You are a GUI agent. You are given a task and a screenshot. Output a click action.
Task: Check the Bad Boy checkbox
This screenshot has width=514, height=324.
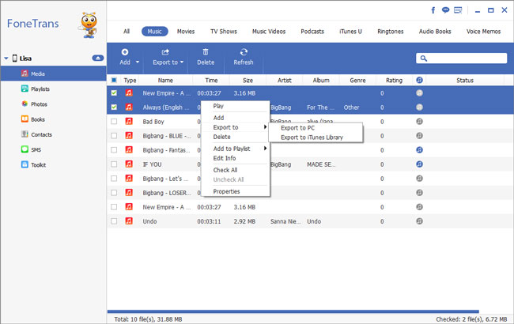pos(114,122)
